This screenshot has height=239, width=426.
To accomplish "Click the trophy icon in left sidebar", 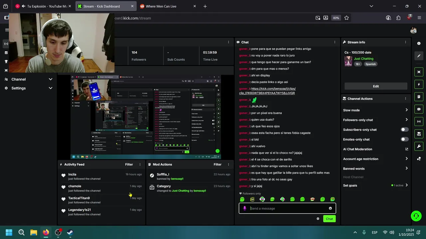I will 6,61.
